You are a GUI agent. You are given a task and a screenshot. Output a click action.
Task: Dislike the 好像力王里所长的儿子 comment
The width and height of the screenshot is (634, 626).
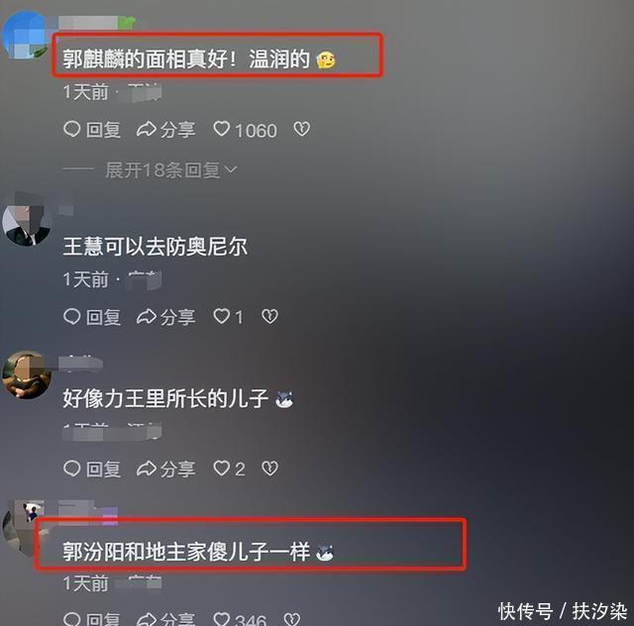269,469
